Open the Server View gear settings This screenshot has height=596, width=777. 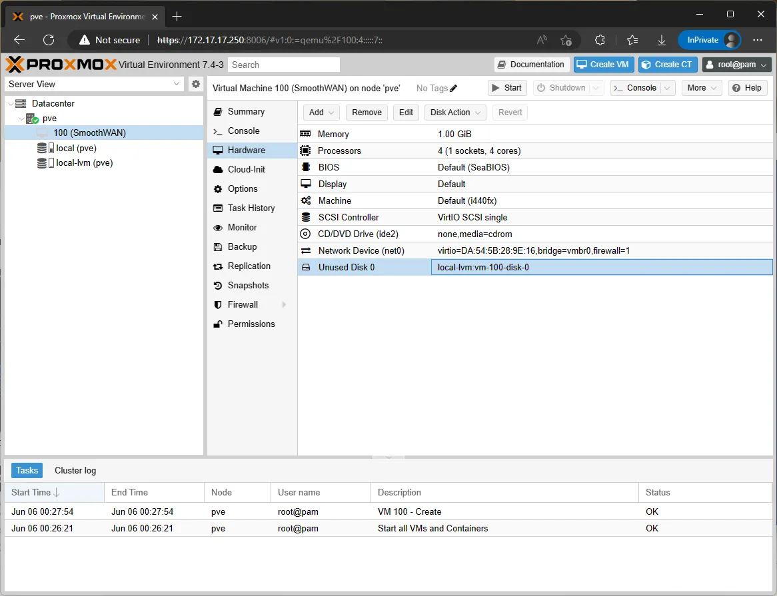point(196,84)
